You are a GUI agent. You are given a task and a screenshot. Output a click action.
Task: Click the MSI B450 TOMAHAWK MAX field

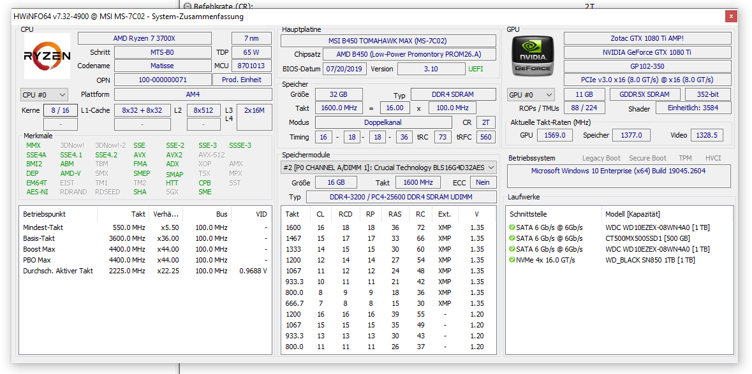(388, 41)
